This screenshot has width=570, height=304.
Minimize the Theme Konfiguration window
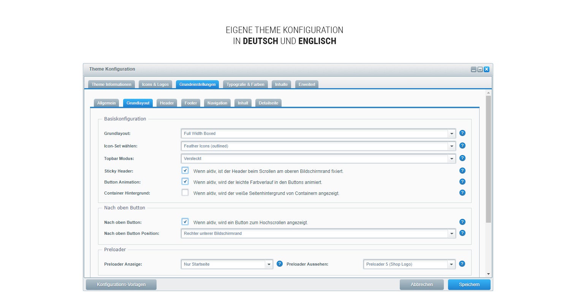(x=473, y=69)
